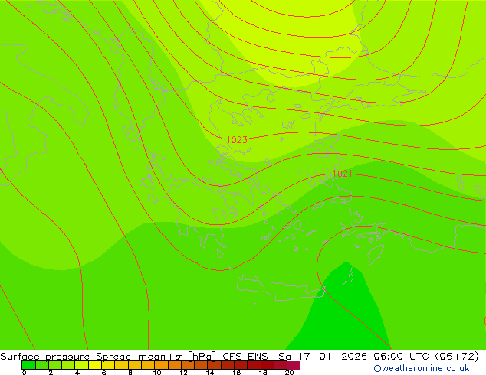Click the legend scale value 6

[x=103, y=373]
